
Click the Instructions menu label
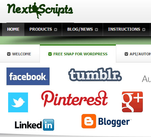(124, 29)
